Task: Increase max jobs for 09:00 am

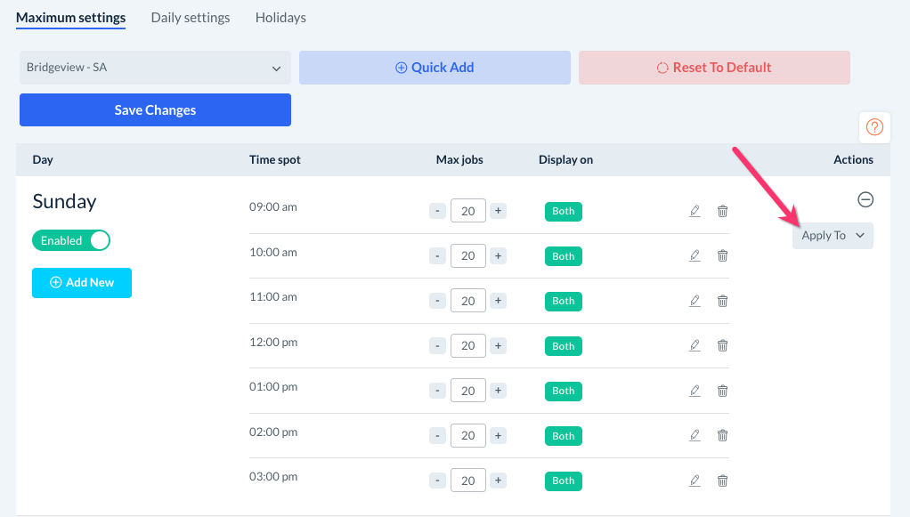Action: (498, 211)
